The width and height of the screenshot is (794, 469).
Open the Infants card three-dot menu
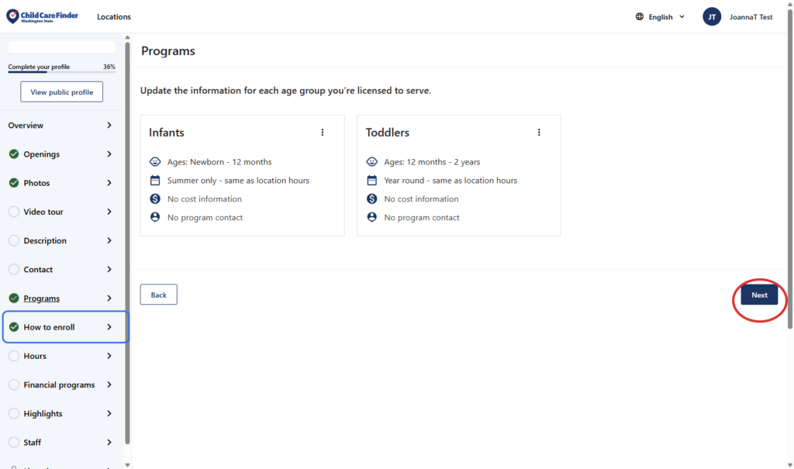pyautogui.click(x=323, y=133)
